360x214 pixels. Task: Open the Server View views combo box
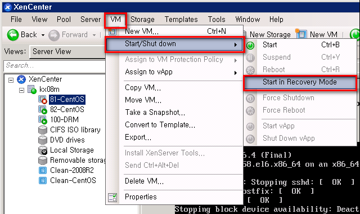67,52
